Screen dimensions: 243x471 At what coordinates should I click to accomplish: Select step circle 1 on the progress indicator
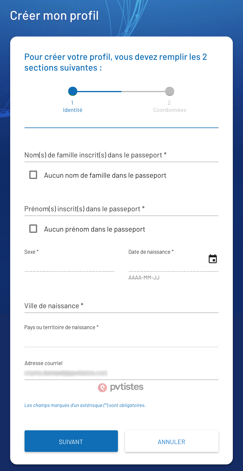tap(72, 91)
